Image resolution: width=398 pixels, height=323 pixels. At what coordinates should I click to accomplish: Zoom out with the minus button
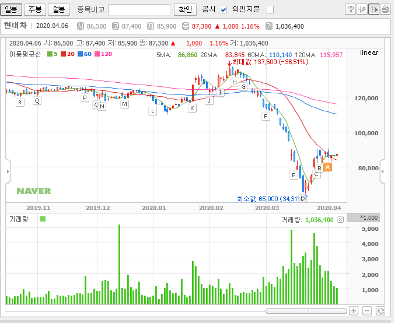click(367, 311)
